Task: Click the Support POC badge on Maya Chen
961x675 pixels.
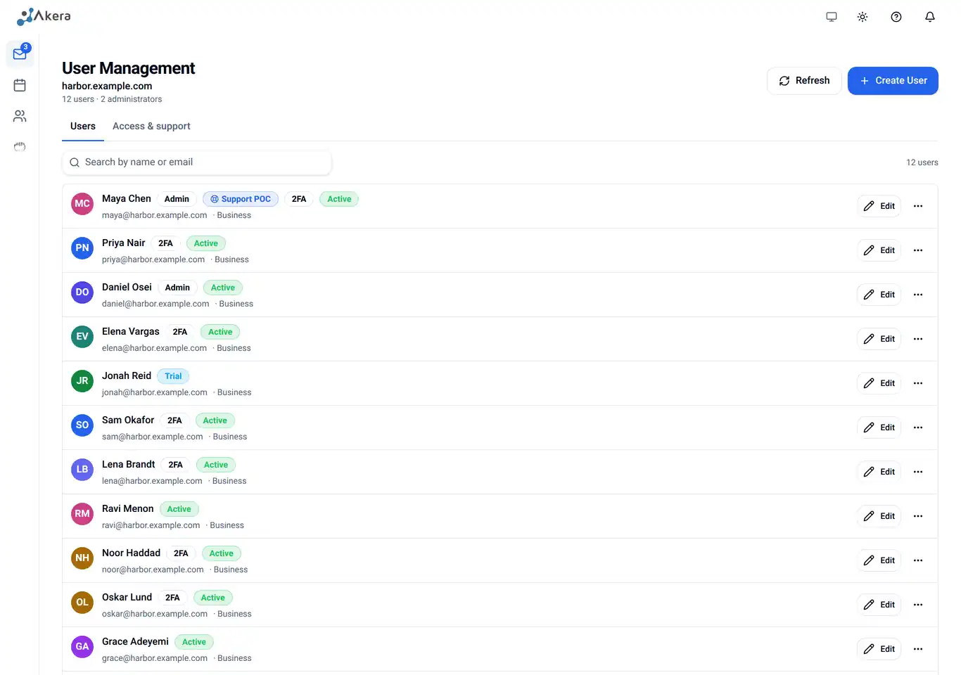Action: [x=241, y=199]
